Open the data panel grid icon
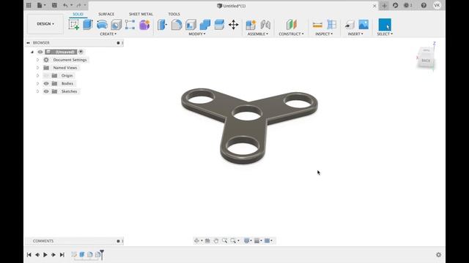Image resolution: width=469 pixels, height=263 pixels. pos(29,5)
